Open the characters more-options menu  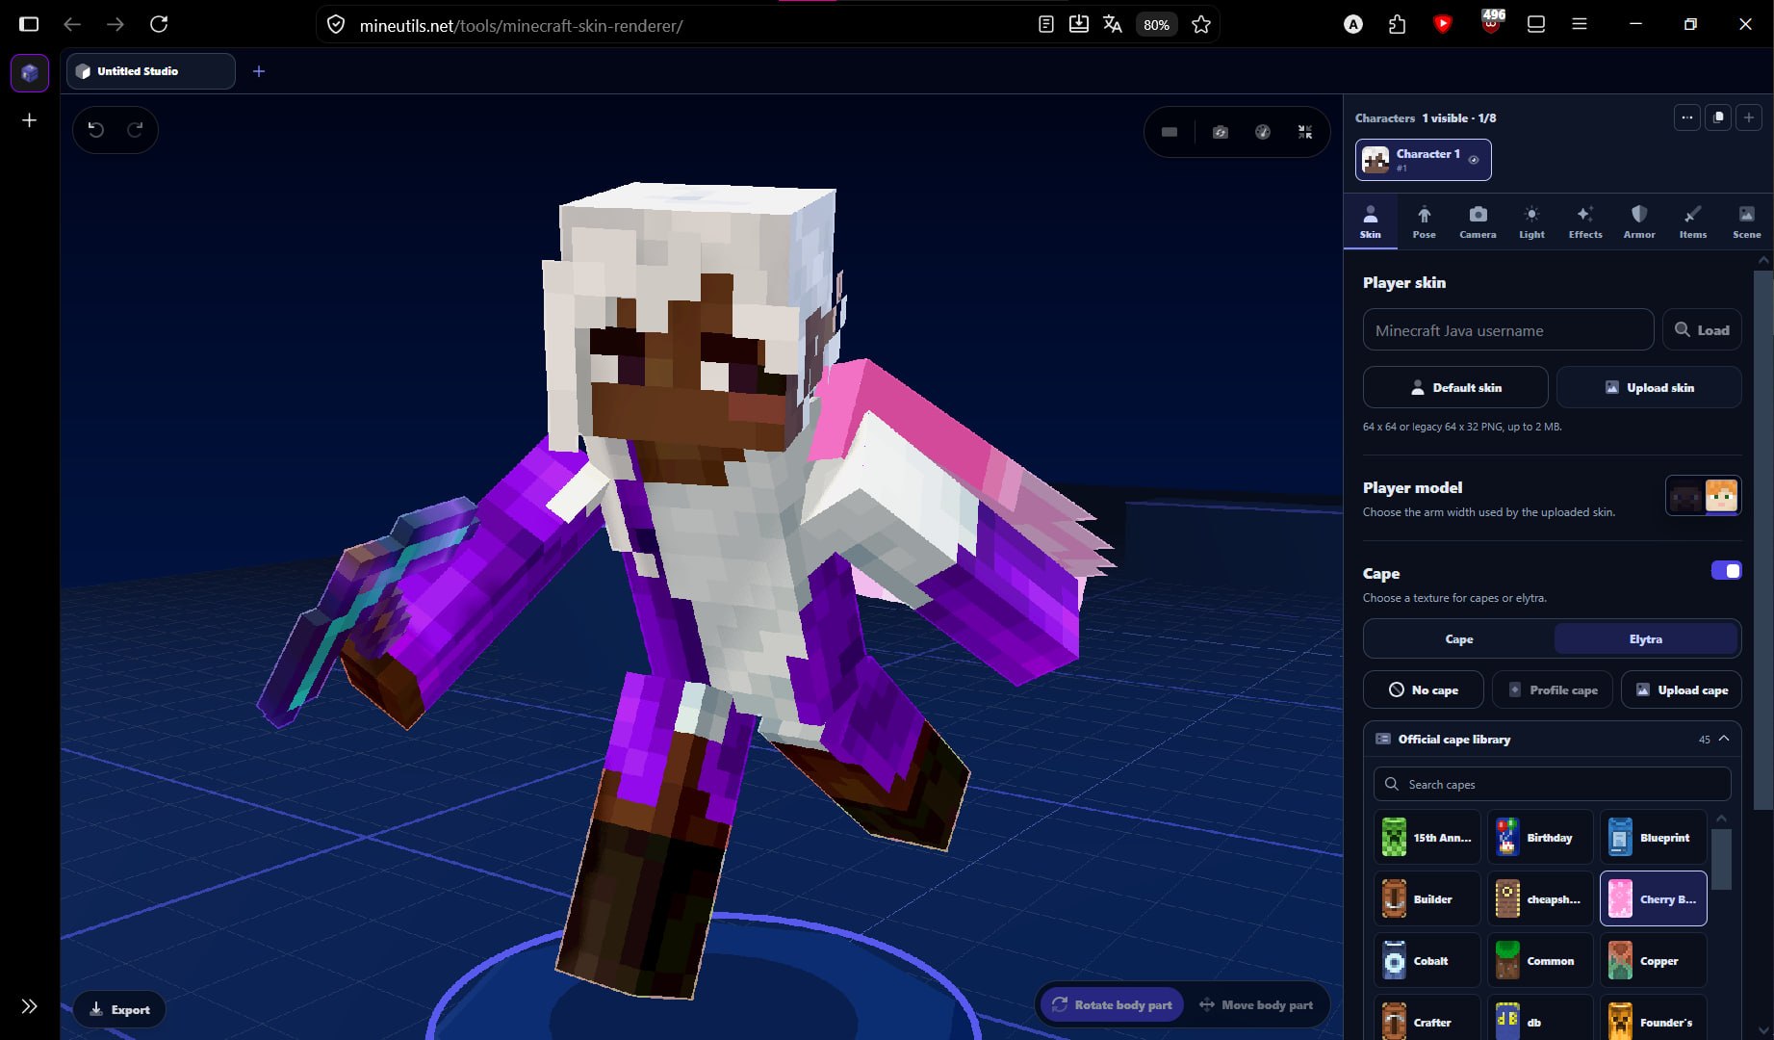[x=1687, y=117]
